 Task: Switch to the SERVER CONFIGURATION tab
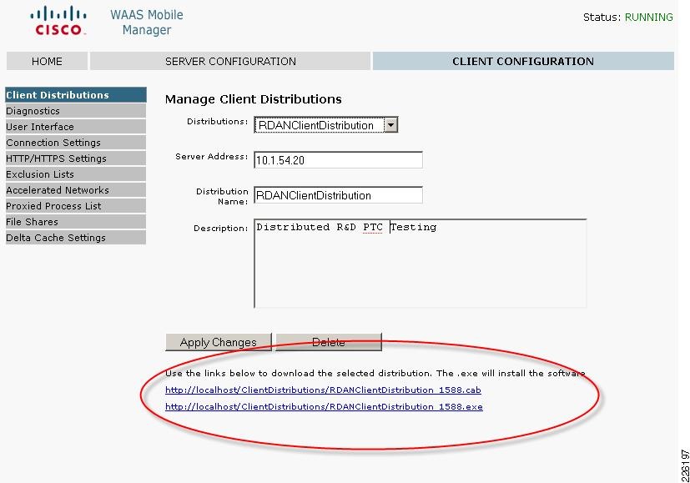point(230,61)
